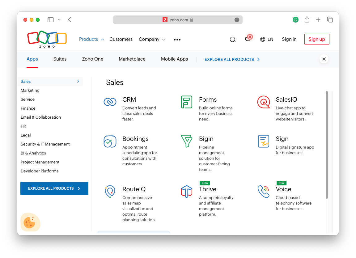The height and width of the screenshot is (258, 356).
Task: Open the Zoho CRM product icon
Action: pyautogui.click(x=110, y=102)
